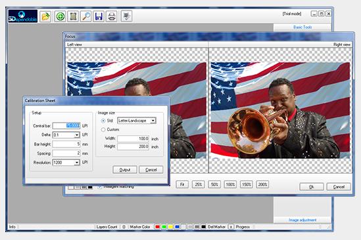Viewport: 361px width, 240px height.
Task: Toggle the intelligent matching checkbox
Action: click(100, 187)
